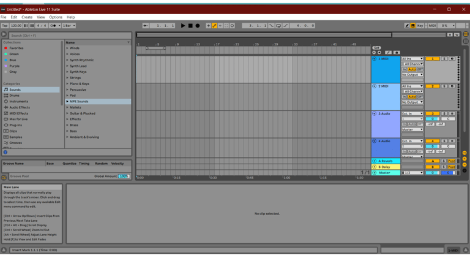Toggle the 1 MIDI track activator
Viewport: 470px width, 255px height.
point(433,59)
